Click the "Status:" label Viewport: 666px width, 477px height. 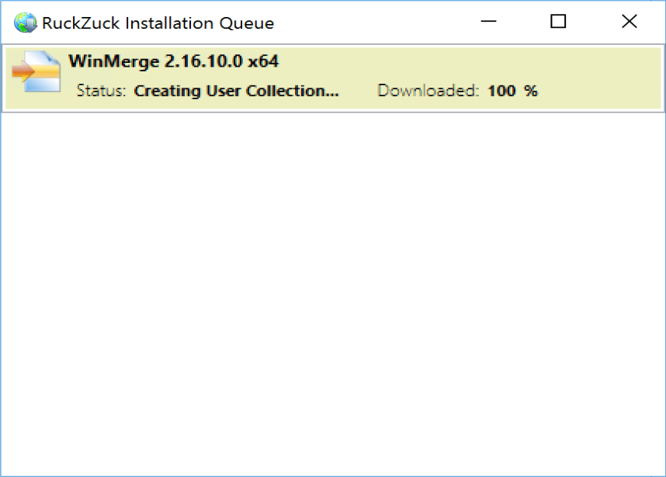click(x=101, y=91)
